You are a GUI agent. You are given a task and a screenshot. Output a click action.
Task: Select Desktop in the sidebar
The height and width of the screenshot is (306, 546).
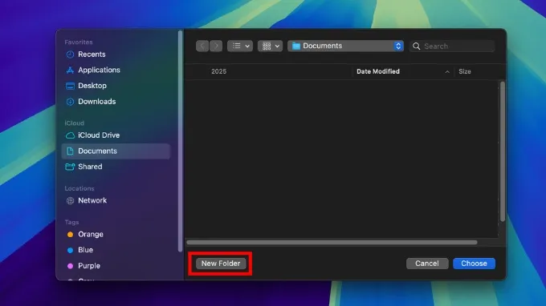pyautogui.click(x=116, y=86)
